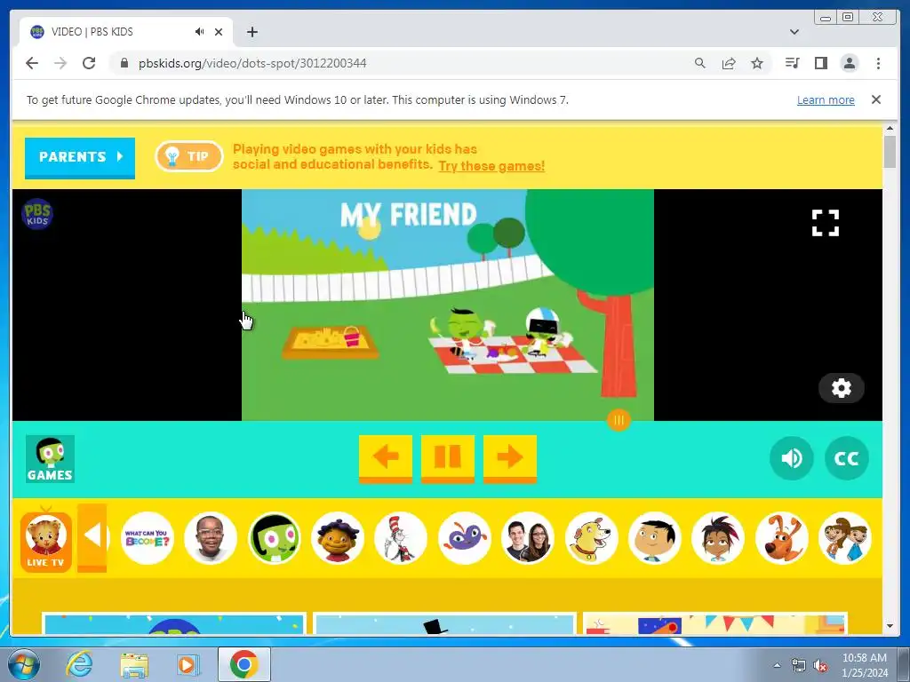Open the top hat thumbnail card

point(444,623)
